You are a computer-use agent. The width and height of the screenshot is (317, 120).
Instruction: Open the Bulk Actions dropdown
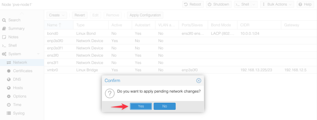pyautogui.click(x=277, y=4)
